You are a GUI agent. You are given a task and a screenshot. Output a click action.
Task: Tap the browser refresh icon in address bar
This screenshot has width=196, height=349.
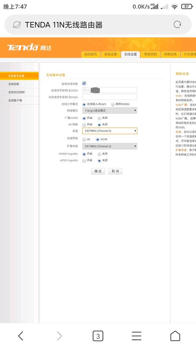point(177,24)
